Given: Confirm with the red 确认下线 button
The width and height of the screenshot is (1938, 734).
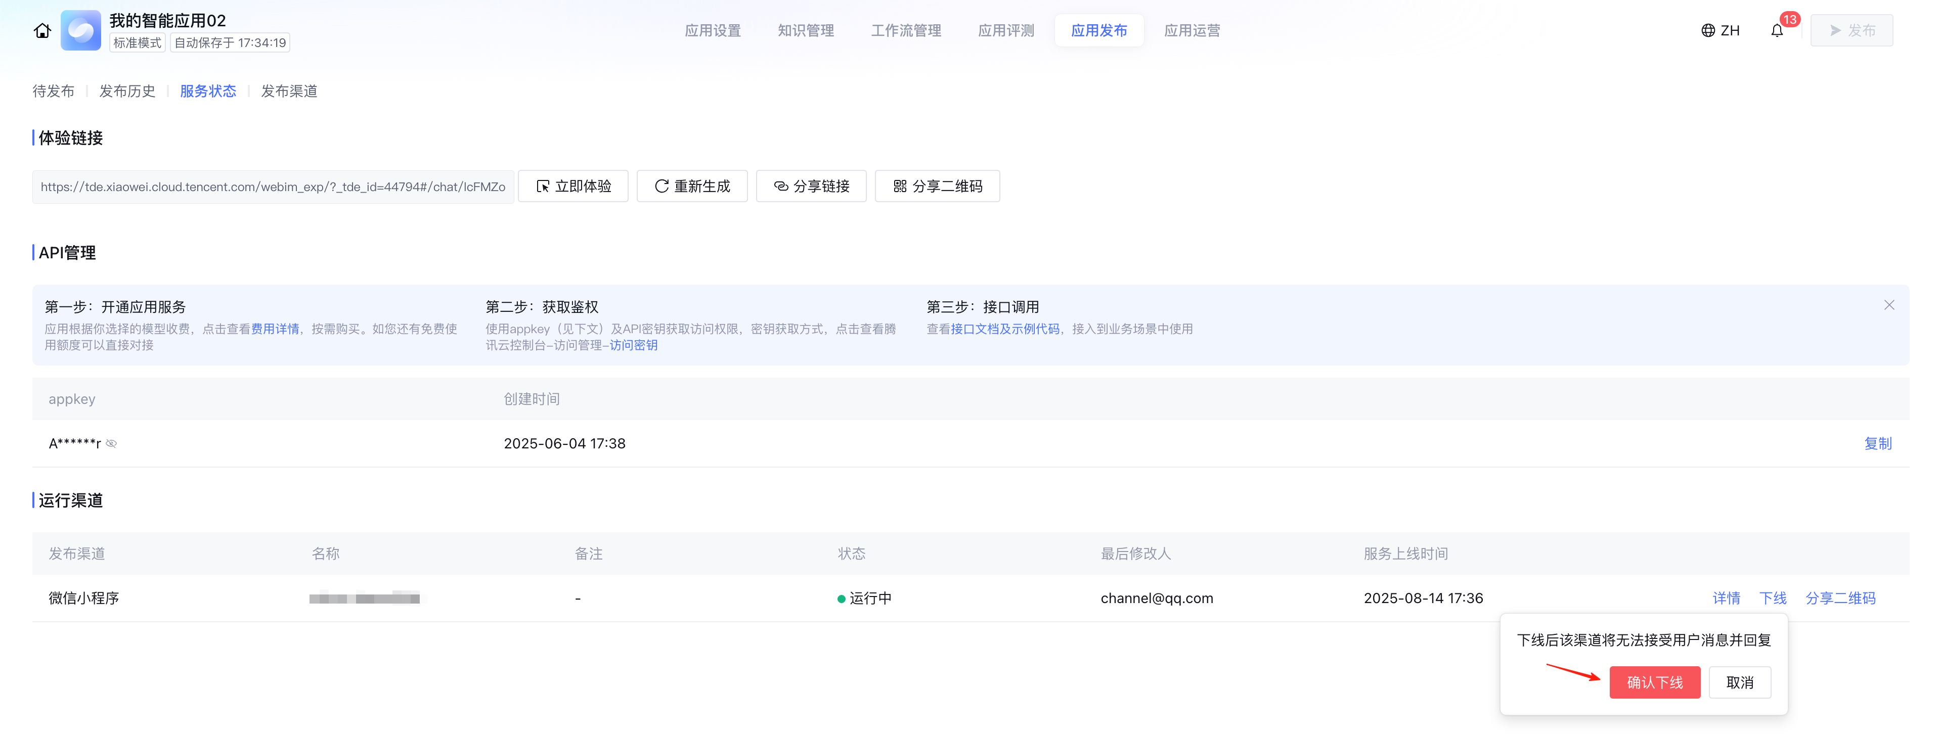Looking at the screenshot, I should 1654,683.
